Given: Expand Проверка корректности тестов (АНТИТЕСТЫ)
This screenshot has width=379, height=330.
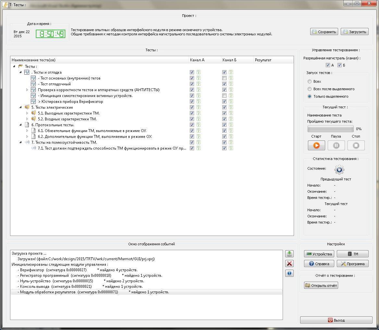Looking at the screenshot, I should (x=27, y=90).
